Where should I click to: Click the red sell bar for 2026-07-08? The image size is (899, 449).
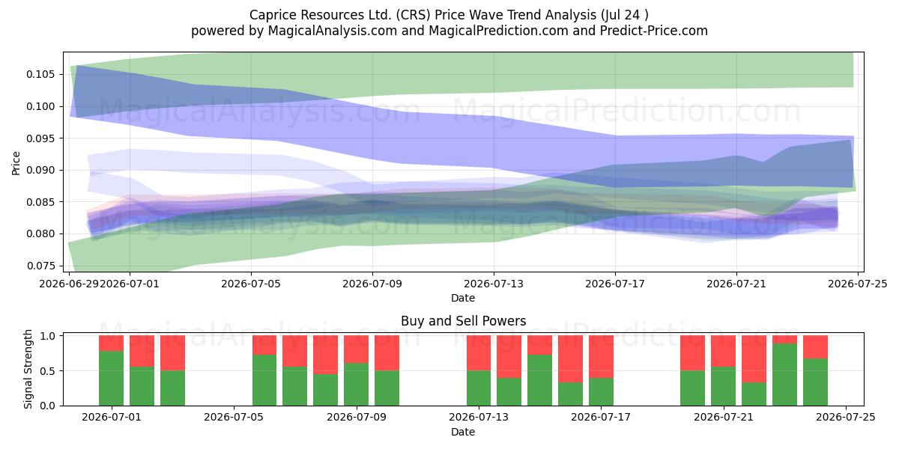[x=326, y=355]
